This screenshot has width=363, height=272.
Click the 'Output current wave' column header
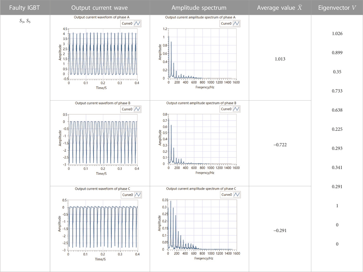pyautogui.click(x=100, y=8)
